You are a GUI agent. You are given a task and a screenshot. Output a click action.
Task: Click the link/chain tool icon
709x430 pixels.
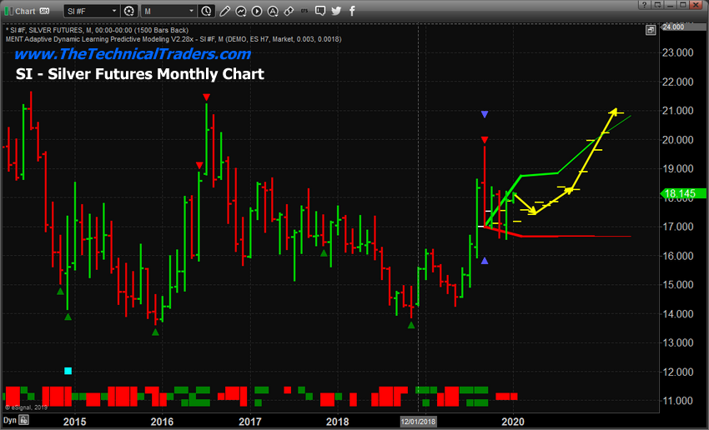point(289,11)
